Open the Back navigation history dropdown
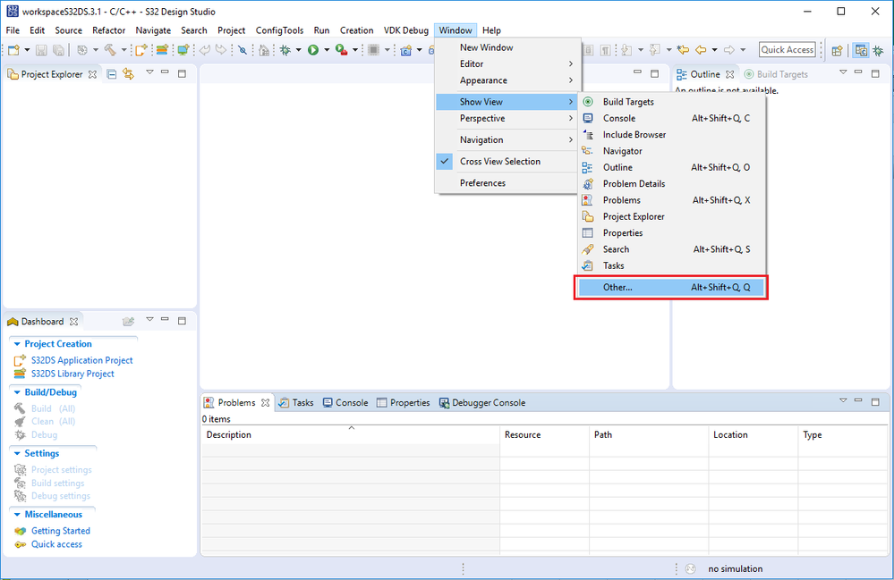 pyautogui.click(x=714, y=50)
